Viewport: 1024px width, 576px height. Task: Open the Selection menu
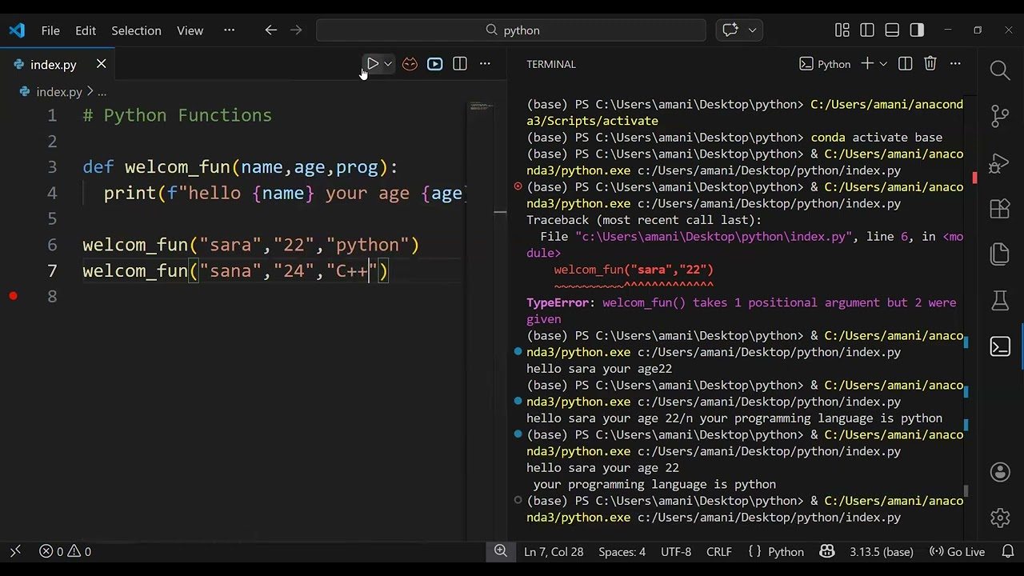136,30
